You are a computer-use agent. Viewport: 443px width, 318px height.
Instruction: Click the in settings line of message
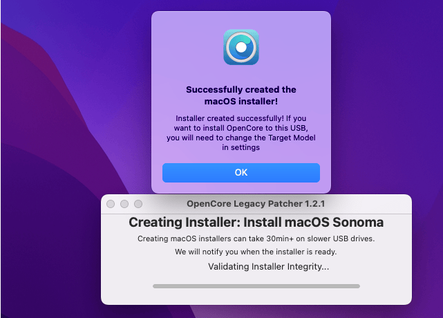[241, 147]
